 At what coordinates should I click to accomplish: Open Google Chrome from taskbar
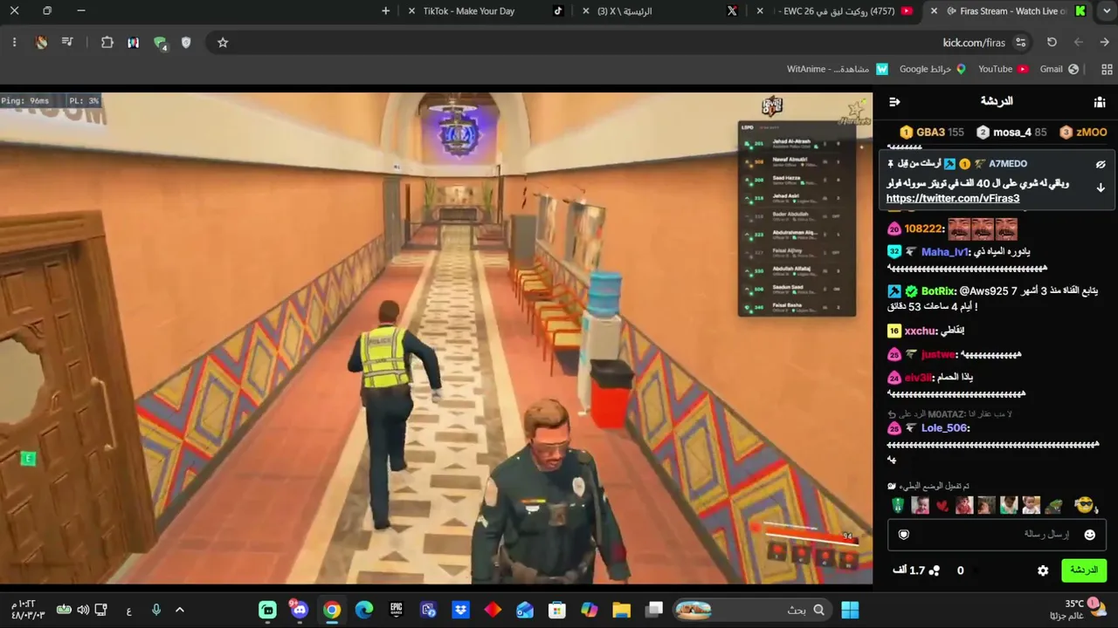tap(332, 610)
